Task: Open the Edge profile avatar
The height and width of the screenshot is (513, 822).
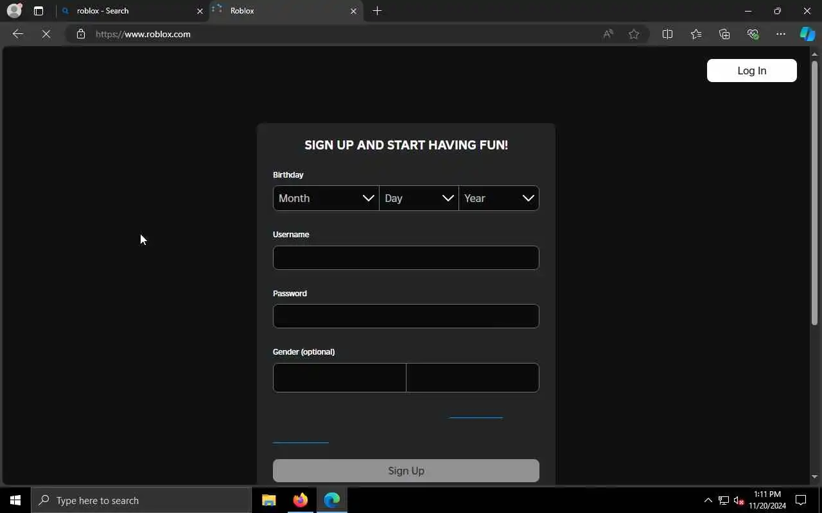Action: pos(14,11)
